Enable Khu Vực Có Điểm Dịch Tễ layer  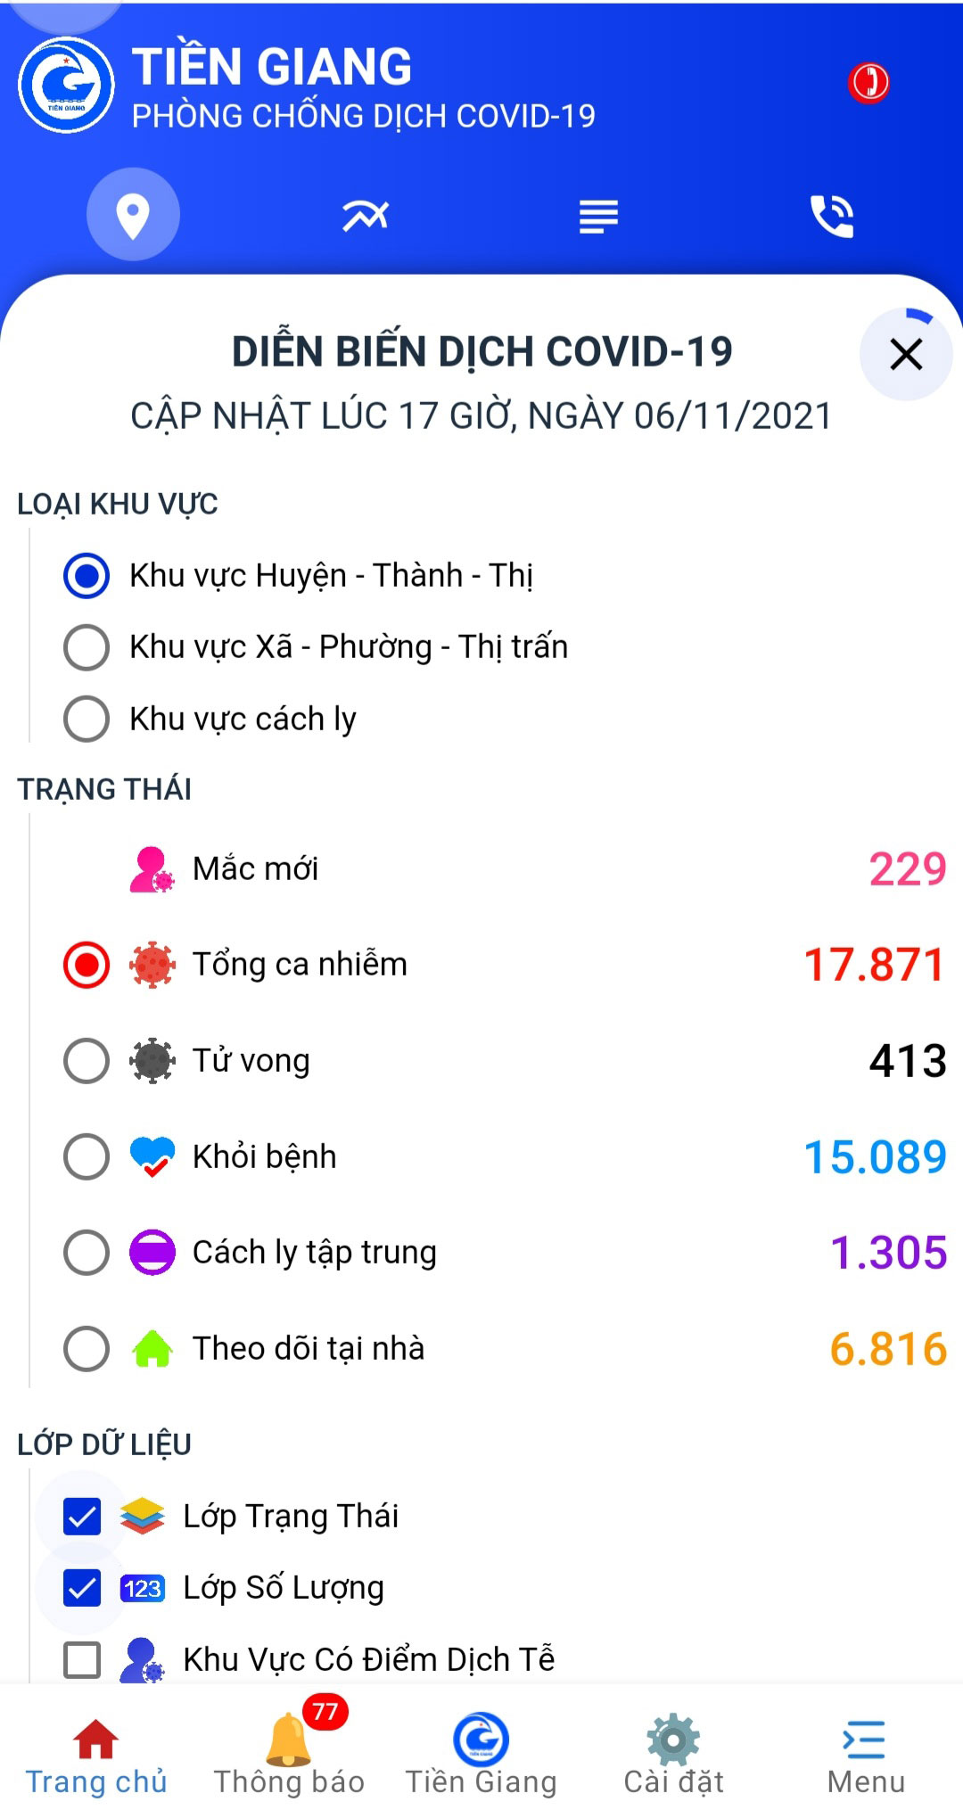tap(82, 1658)
